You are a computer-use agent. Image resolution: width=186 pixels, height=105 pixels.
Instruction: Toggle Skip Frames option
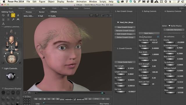click(110, 104)
